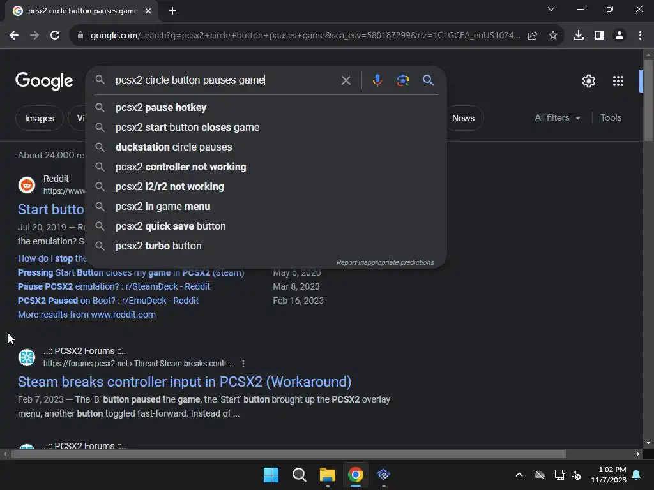Click the URL in the address bar
This screenshot has height=490, width=654.
(305, 36)
